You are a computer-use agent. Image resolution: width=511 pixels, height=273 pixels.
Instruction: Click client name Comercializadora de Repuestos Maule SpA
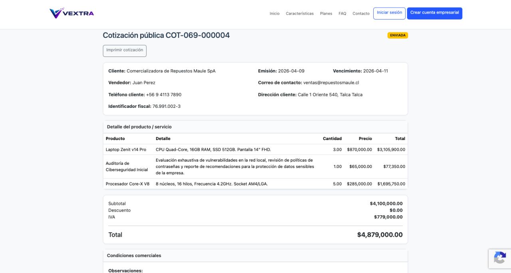(x=171, y=71)
